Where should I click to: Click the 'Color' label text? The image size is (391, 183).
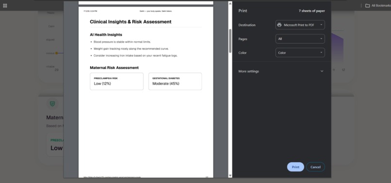243,53
